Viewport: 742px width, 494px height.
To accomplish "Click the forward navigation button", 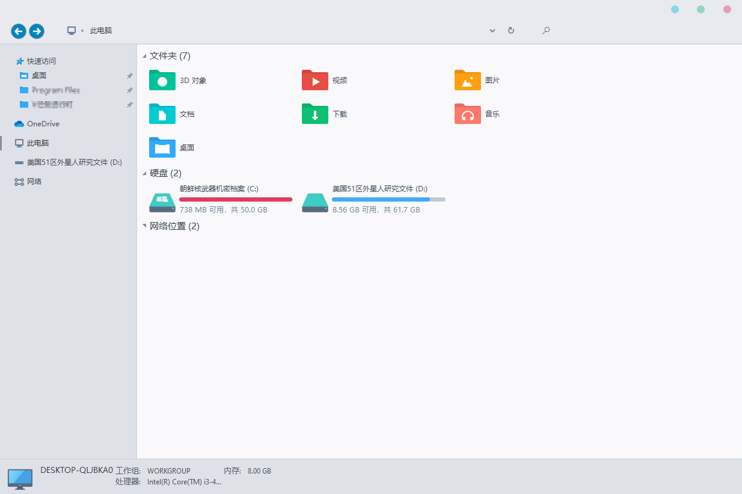I will pyautogui.click(x=37, y=31).
